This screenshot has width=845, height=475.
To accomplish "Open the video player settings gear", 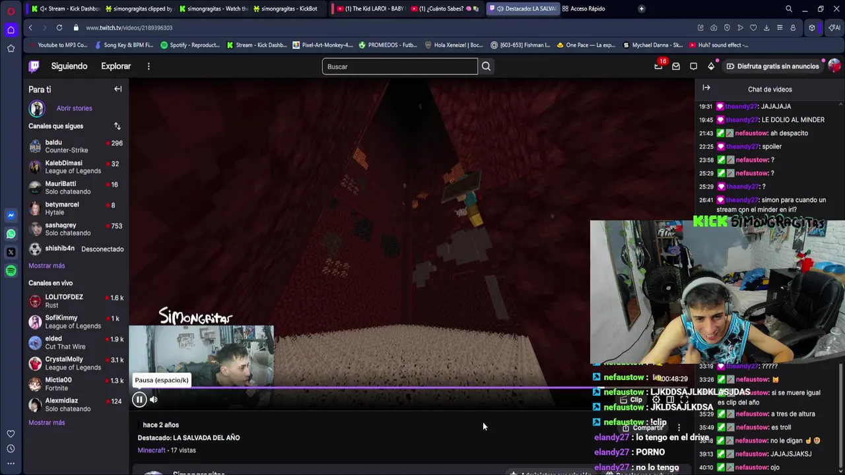I will coord(656,400).
